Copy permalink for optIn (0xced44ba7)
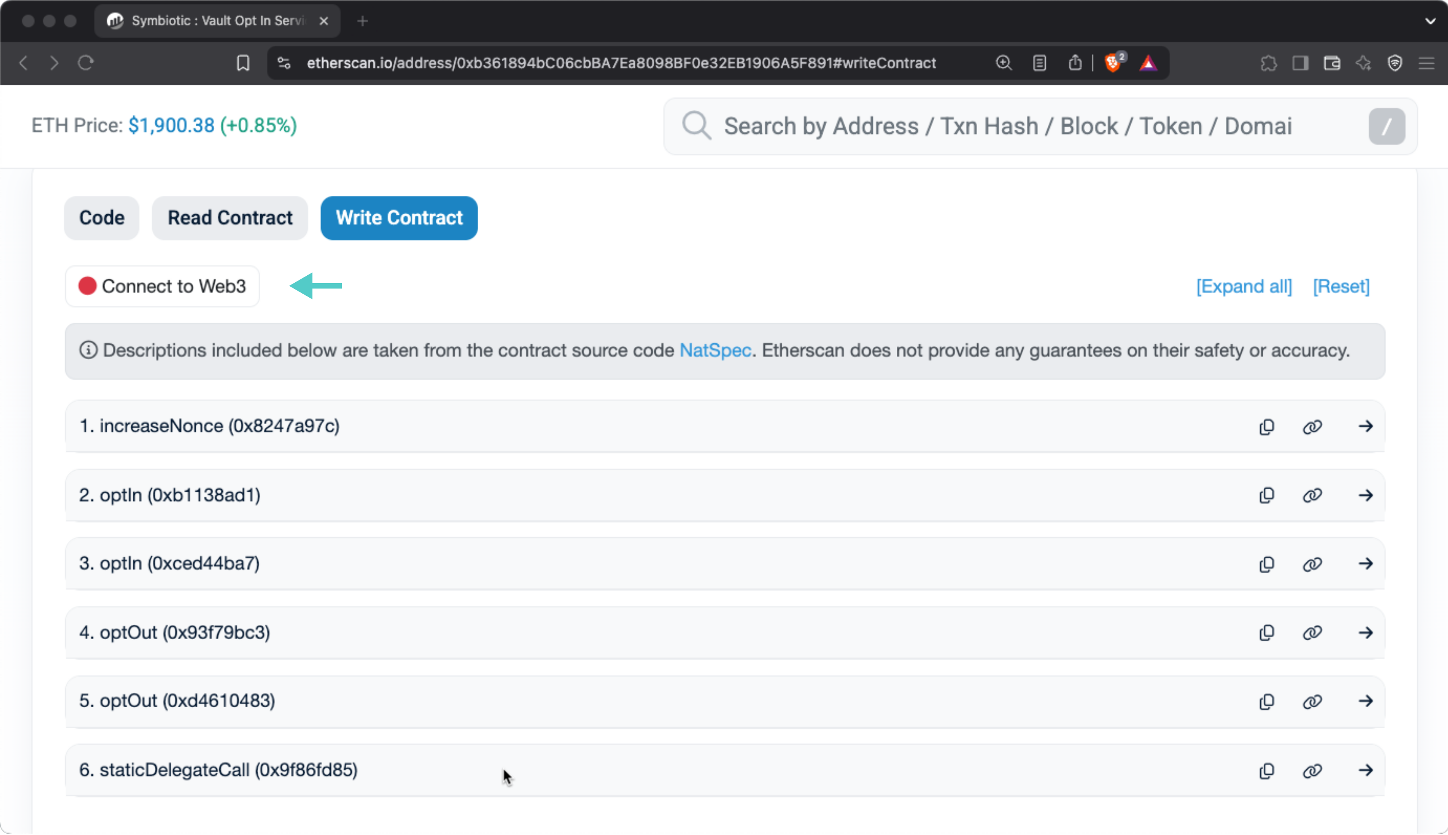Viewport: 1448px width, 835px height. coord(1312,564)
